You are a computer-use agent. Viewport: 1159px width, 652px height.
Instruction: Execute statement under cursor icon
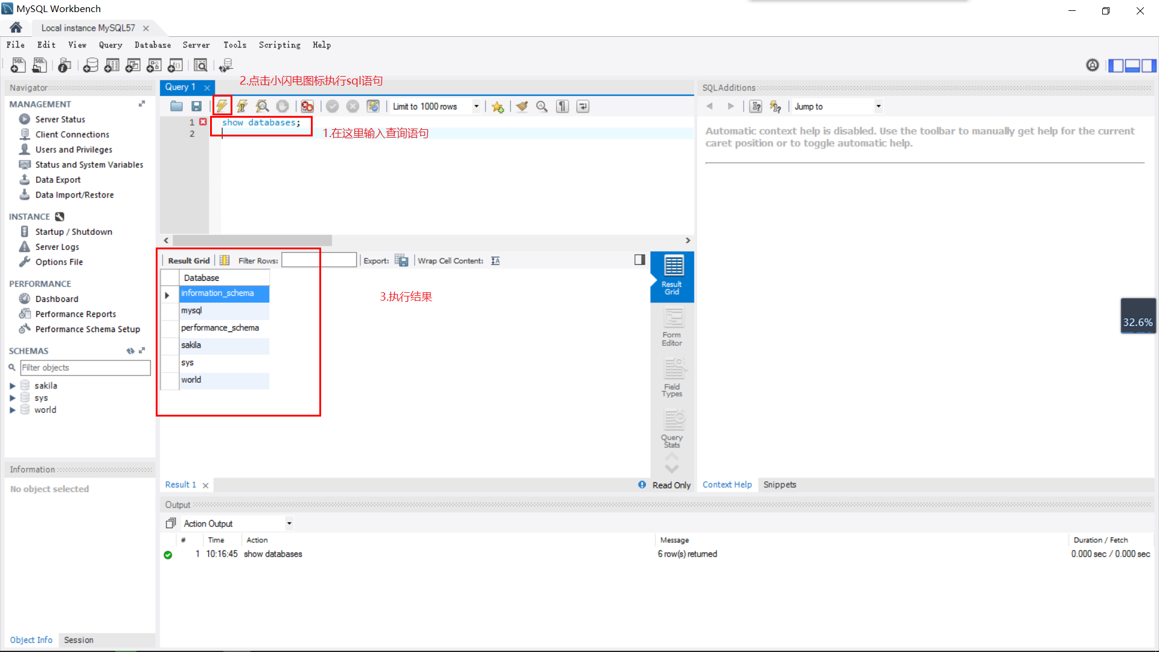click(x=242, y=106)
